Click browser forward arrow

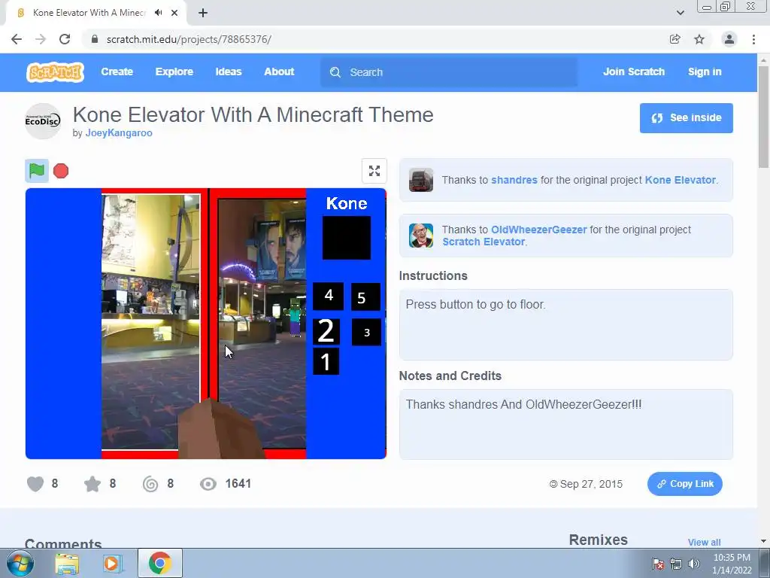pos(41,39)
